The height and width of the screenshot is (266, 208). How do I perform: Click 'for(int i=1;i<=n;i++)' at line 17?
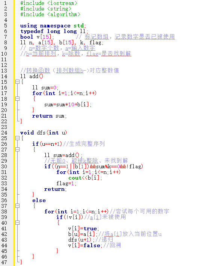click(65, 93)
